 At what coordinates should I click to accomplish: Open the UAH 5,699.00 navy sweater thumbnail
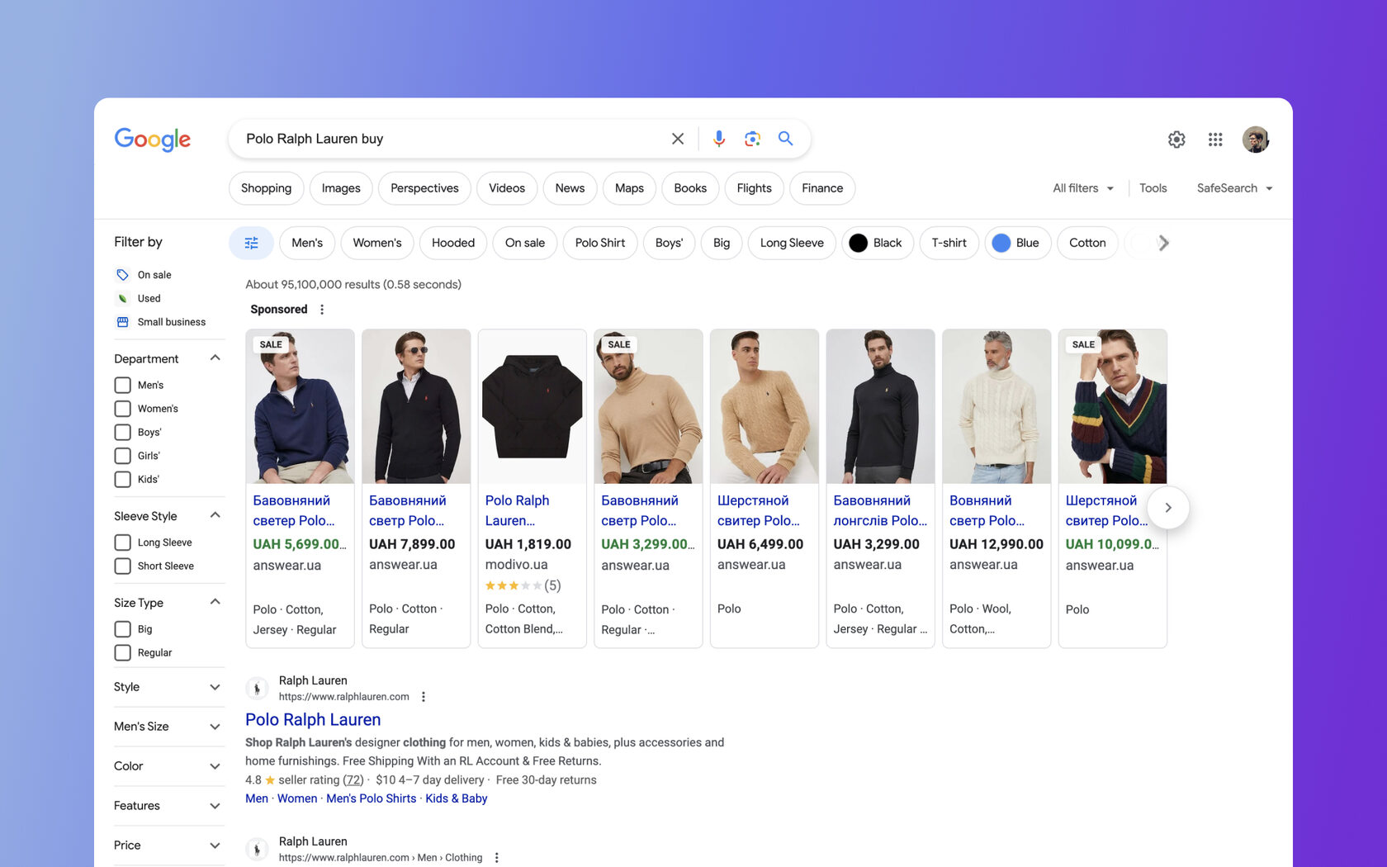pyautogui.click(x=301, y=406)
